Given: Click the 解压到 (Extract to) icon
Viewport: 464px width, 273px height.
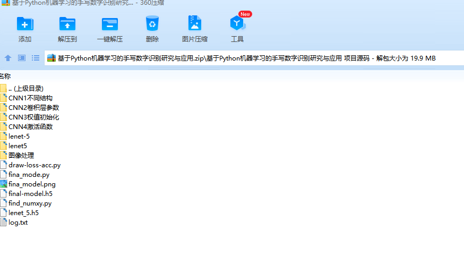Looking at the screenshot, I should click(67, 24).
